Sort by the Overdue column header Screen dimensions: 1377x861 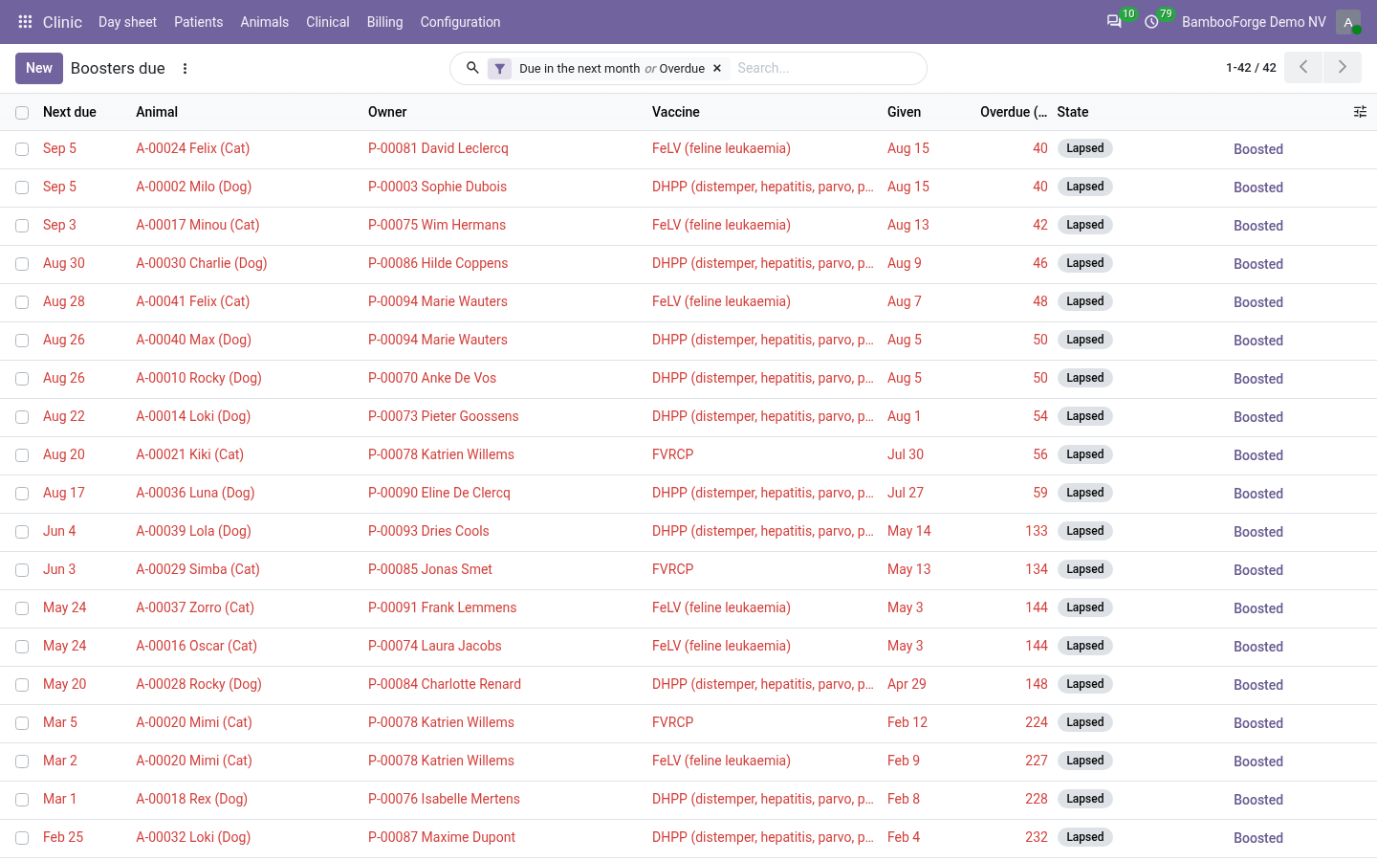coord(1014,112)
